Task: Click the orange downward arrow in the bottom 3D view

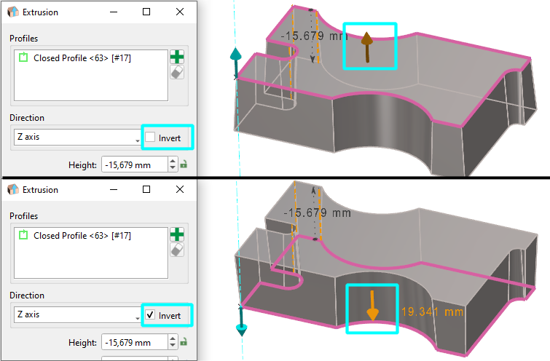Action: (x=372, y=306)
